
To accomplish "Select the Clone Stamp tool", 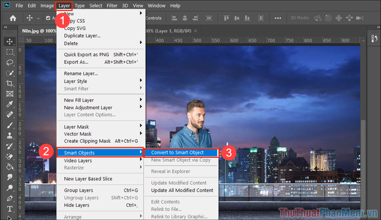I will [x=9, y=136].
